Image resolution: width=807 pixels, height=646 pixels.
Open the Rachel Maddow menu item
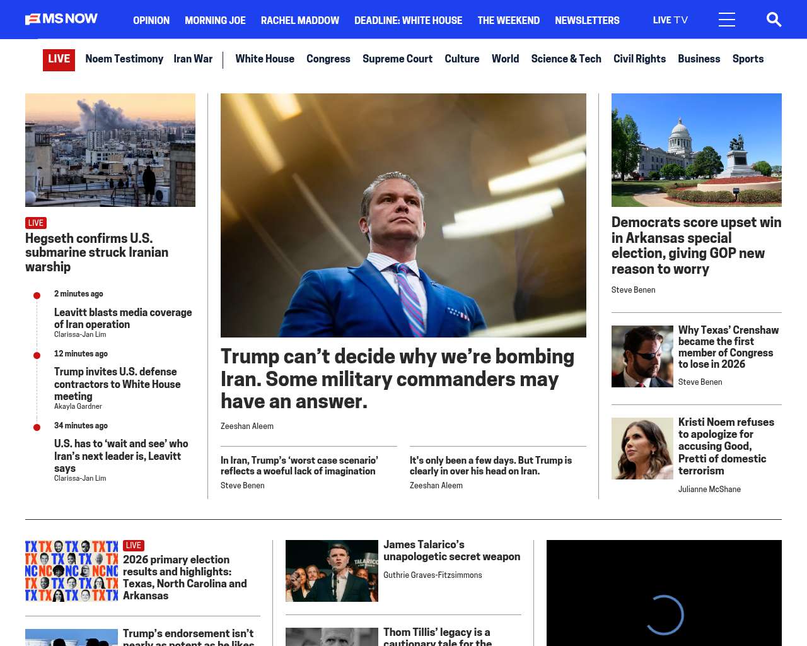(299, 20)
